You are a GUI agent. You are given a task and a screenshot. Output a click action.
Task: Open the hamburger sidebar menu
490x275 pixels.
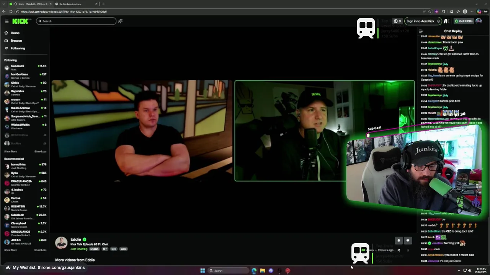(x=7, y=21)
